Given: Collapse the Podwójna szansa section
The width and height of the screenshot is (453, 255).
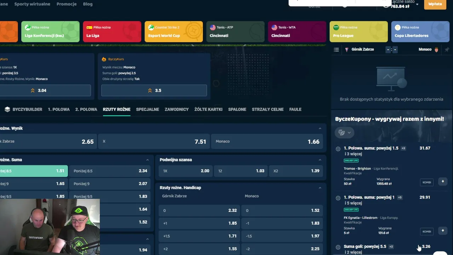Looking at the screenshot, I should tap(320, 160).
